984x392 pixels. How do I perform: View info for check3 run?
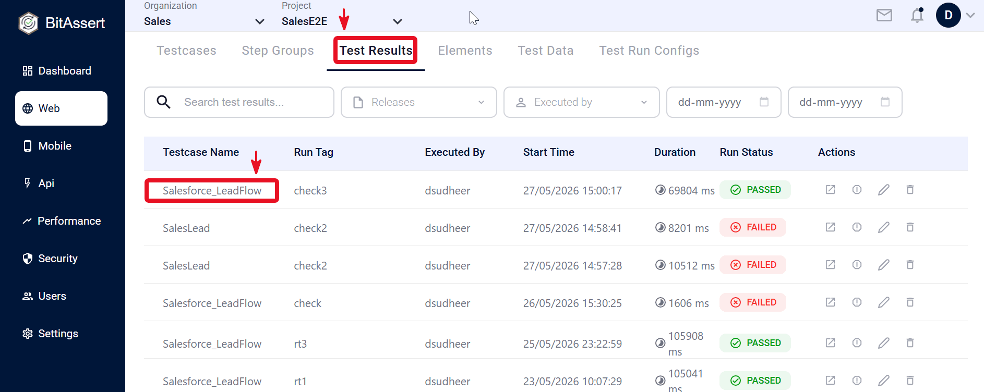click(857, 190)
